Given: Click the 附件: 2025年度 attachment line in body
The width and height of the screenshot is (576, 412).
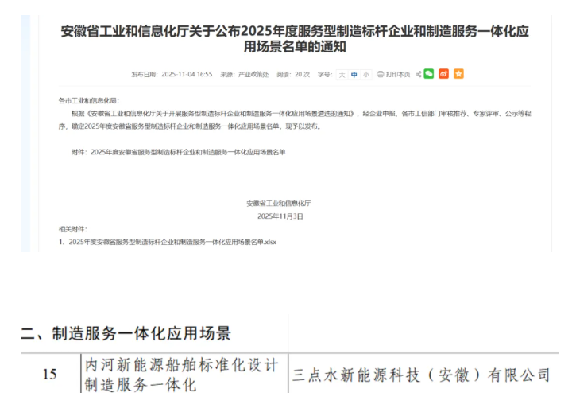Looking at the screenshot, I should 177,151.
